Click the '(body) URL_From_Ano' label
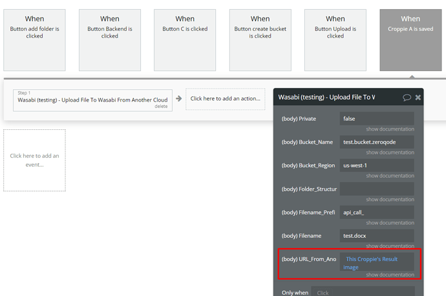Image resolution: width=446 pixels, height=296 pixels. [309, 259]
